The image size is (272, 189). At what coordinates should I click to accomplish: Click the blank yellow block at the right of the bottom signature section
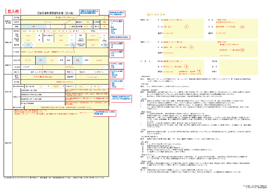239,67
